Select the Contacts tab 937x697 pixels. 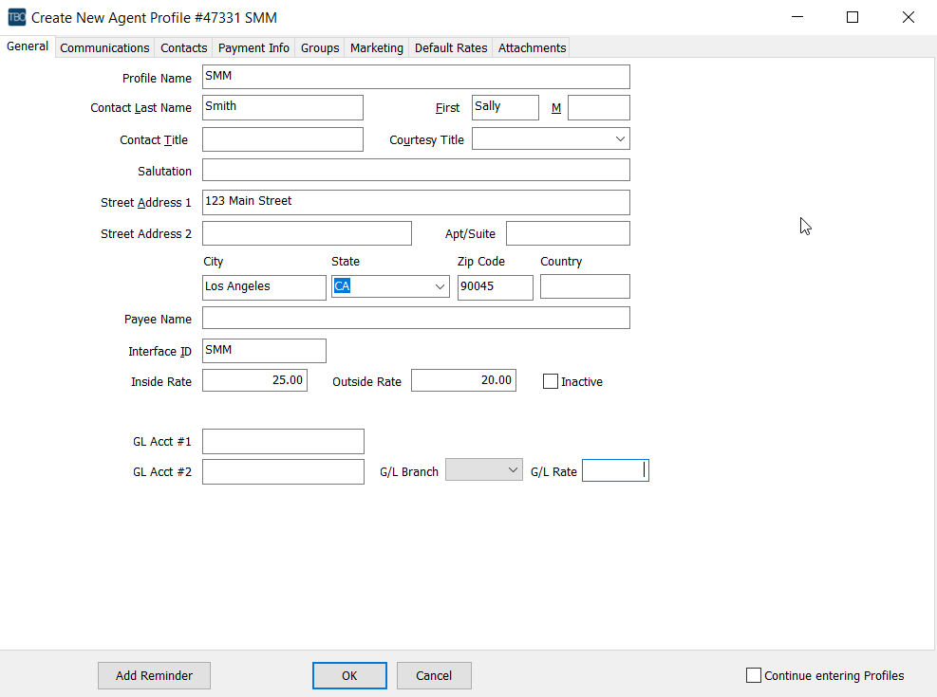point(183,47)
